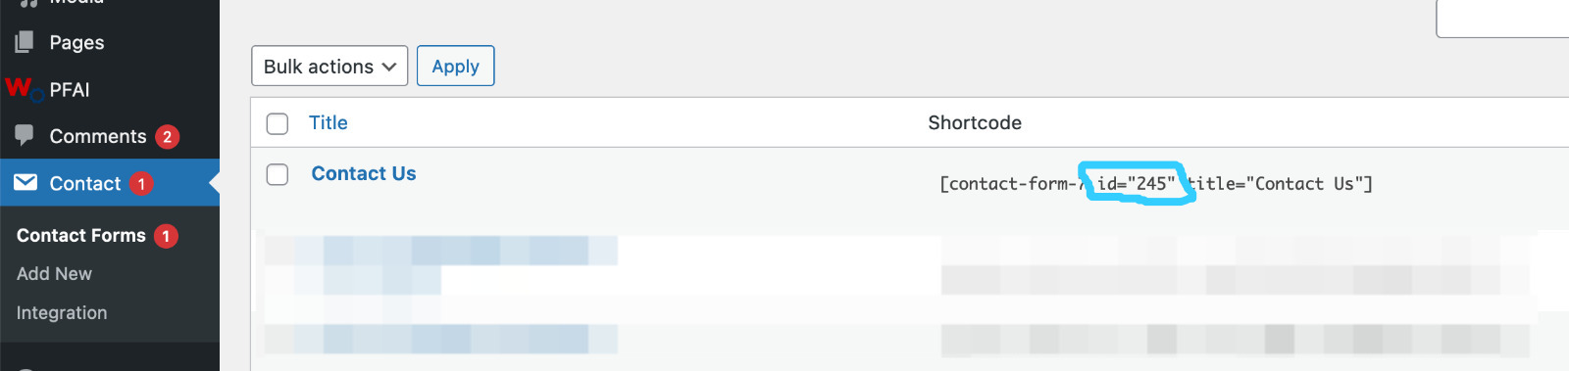The image size is (1569, 371).
Task: Open the Bulk actions dropdown
Action: click(x=329, y=66)
